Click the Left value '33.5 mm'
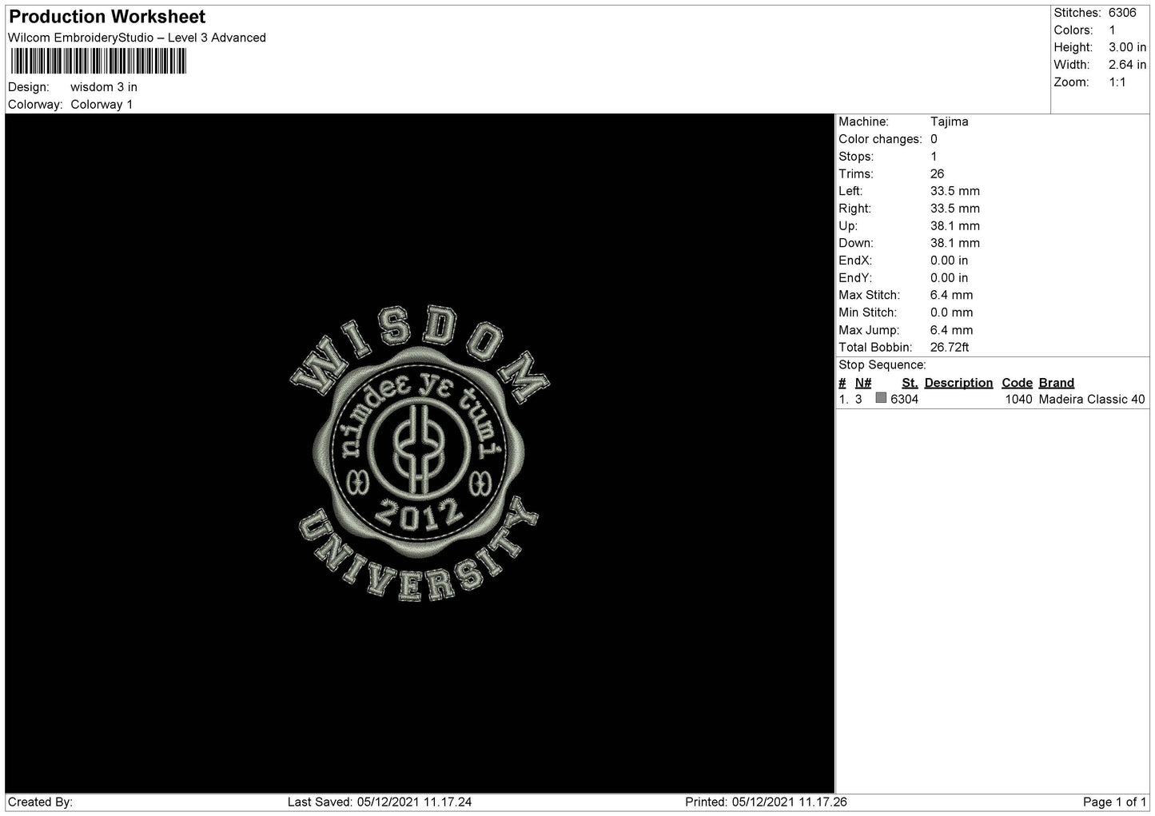Image resolution: width=1155 pixels, height=816 pixels. (x=955, y=191)
